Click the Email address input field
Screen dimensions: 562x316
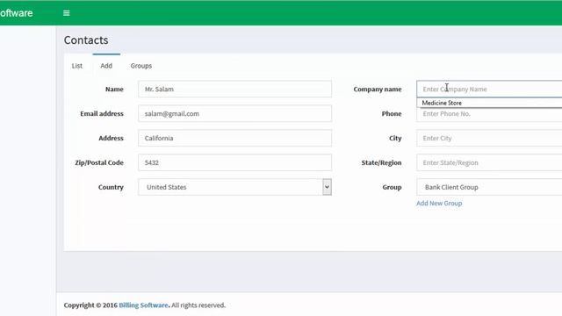click(x=234, y=113)
